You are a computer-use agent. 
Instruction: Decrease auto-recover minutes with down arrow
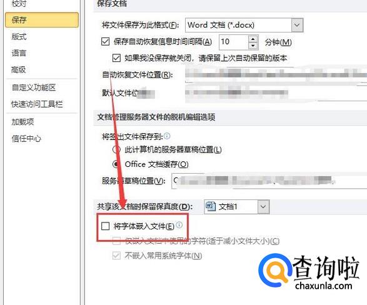253,46
